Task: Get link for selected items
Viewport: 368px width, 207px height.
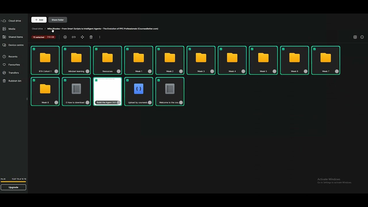Action: pyautogui.click(x=74, y=37)
